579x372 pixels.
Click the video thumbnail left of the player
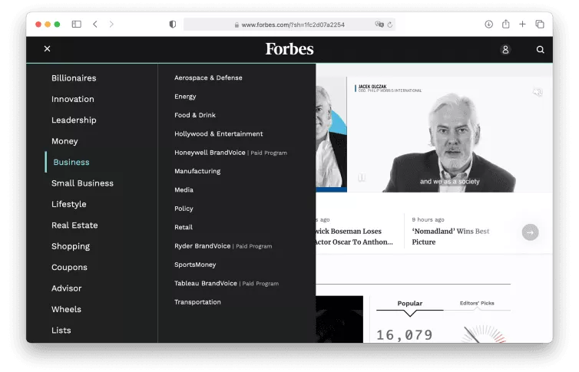[331, 134]
